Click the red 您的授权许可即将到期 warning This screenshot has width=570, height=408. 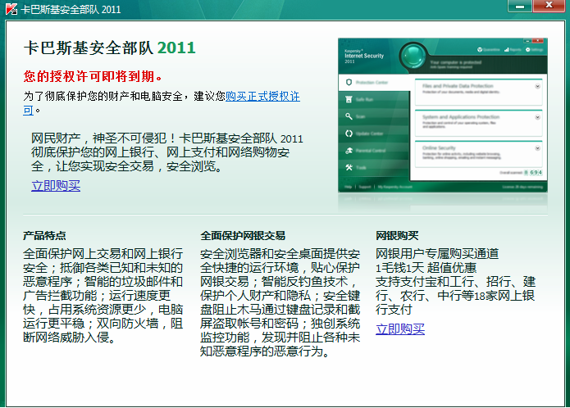pyautogui.click(x=93, y=76)
